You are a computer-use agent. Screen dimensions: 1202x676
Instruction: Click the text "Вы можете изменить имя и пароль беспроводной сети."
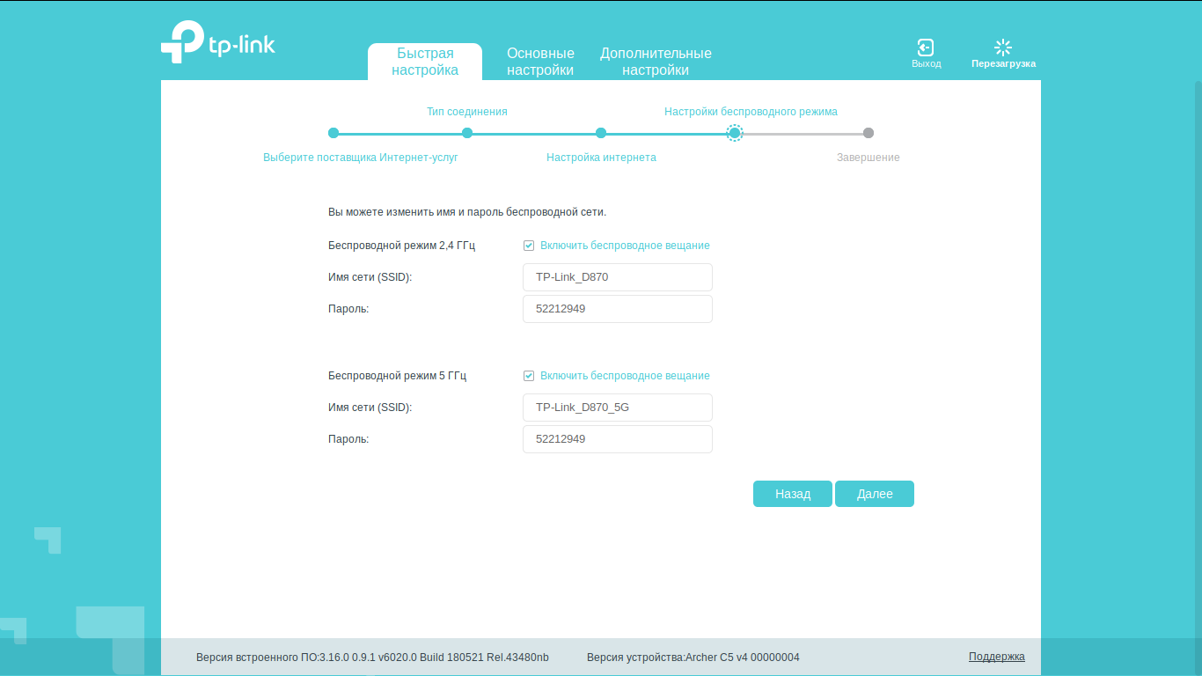click(467, 212)
